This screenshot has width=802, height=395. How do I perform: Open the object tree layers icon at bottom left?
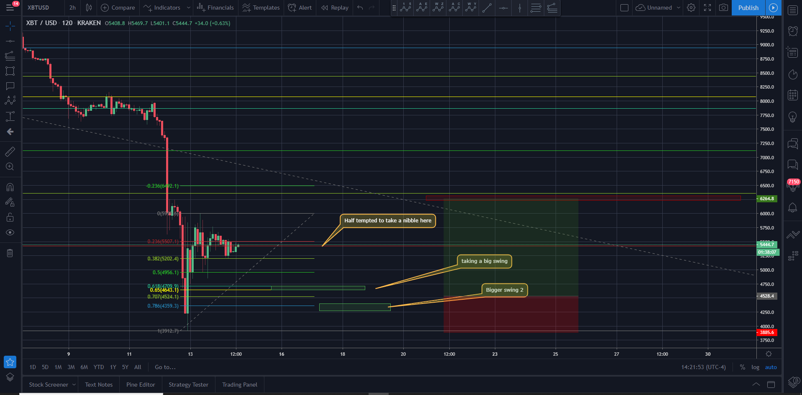10,377
